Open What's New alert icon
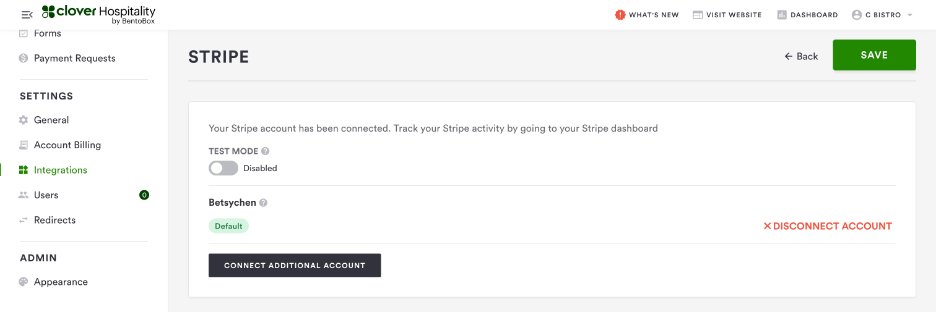Viewport: 936px width, 312px height. (620, 15)
